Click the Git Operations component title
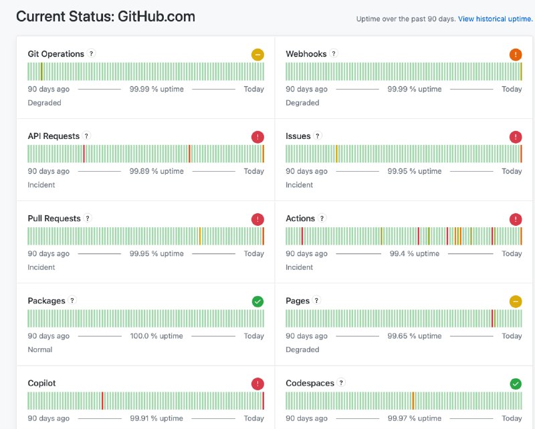This screenshot has height=429, width=535. (56, 54)
